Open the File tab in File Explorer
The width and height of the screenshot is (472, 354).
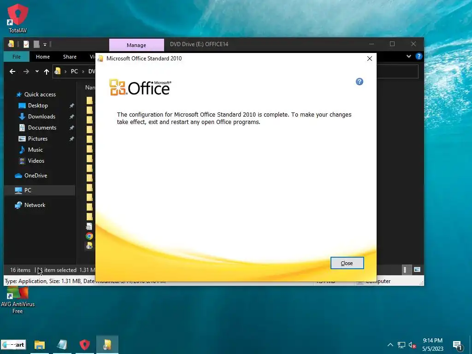pyautogui.click(x=17, y=57)
